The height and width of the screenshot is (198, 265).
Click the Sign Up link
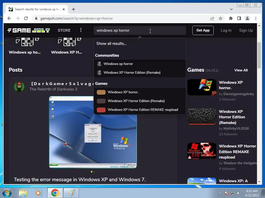pyautogui.click(x=246, y=30)
